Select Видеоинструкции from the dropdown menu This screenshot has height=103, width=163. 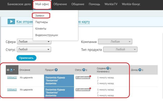click(x=47, y=35)
